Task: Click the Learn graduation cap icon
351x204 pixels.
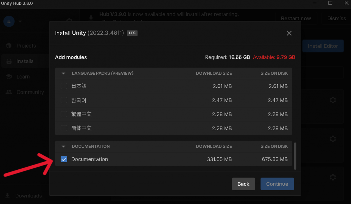Action: click(9, 76)
